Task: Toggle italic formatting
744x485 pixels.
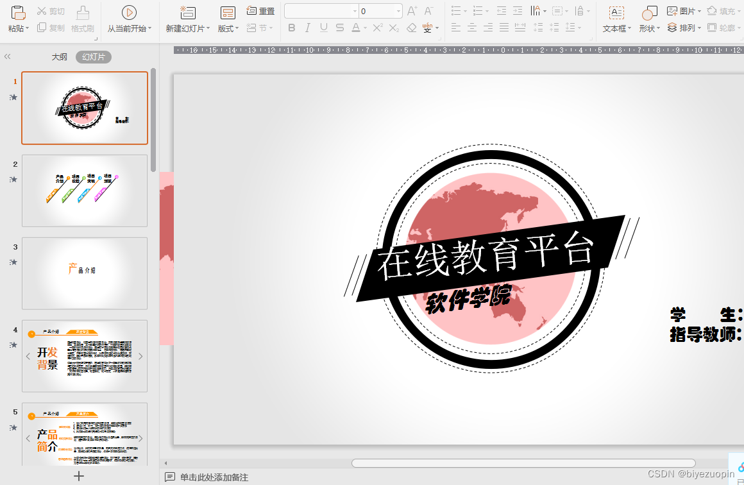Action: click(307, 28)
